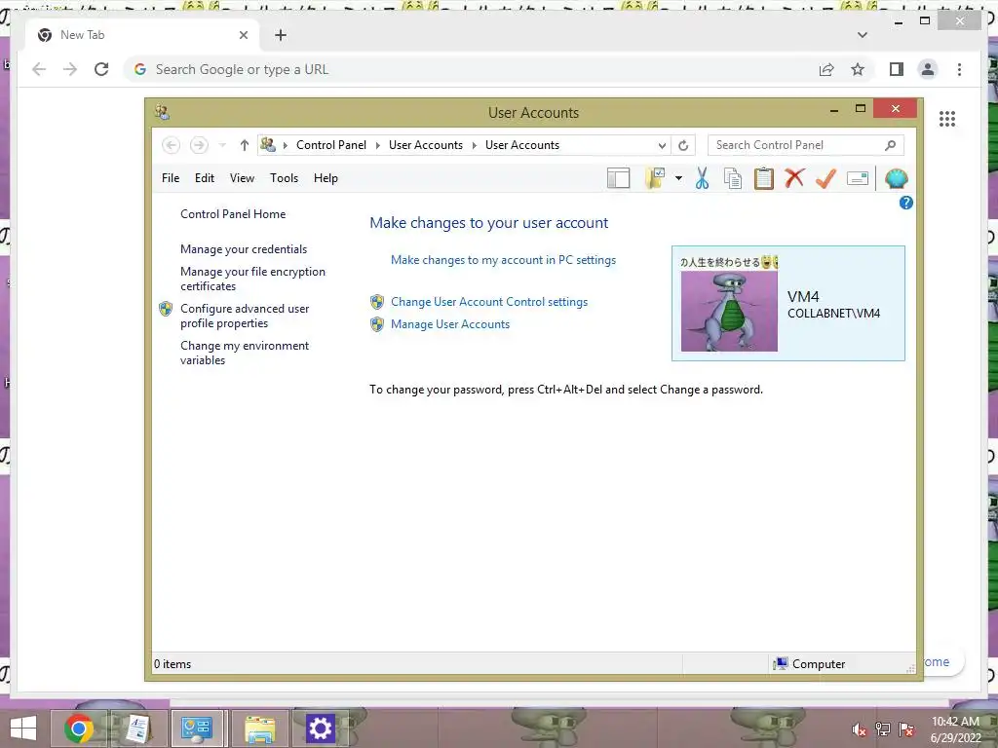Click the layout pane toolbar icon
The width and height of the screenshot is (998, 748).
click(x=618, y=179)
